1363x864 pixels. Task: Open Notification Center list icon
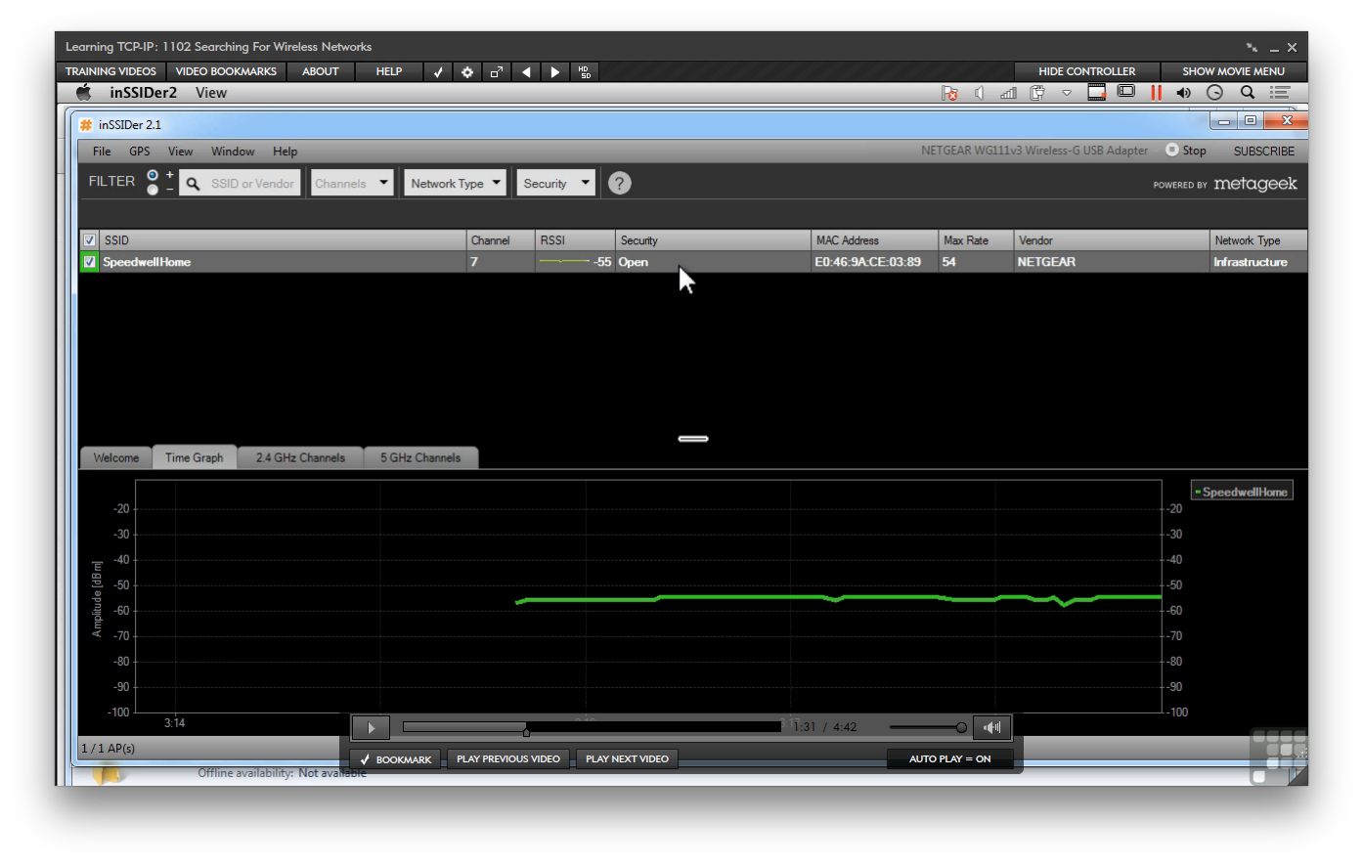[x=1280, y=93]
